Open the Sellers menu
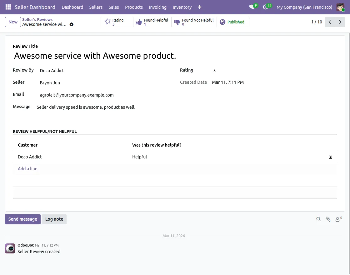This screenshot has width=350, height=275. (96, 7)
